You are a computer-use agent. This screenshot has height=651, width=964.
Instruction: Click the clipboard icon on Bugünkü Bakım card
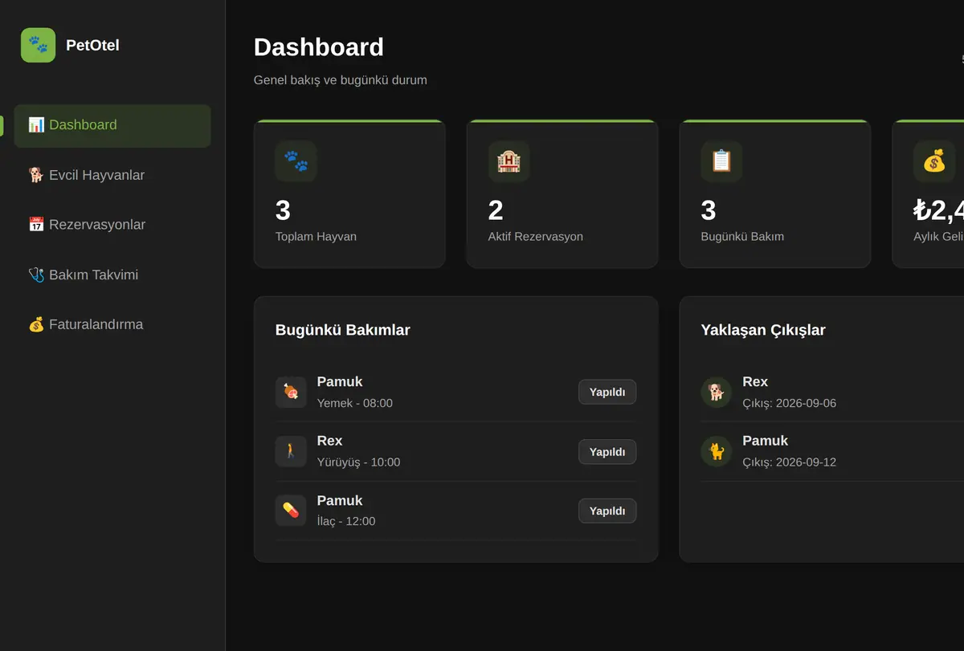pyautogui.click(x=721, y=161)
